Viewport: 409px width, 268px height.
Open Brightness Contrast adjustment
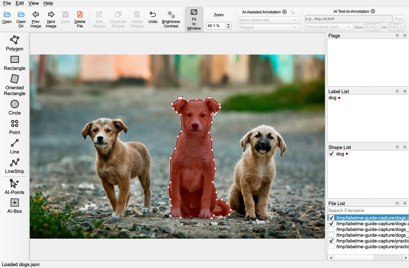coord(171,19)
